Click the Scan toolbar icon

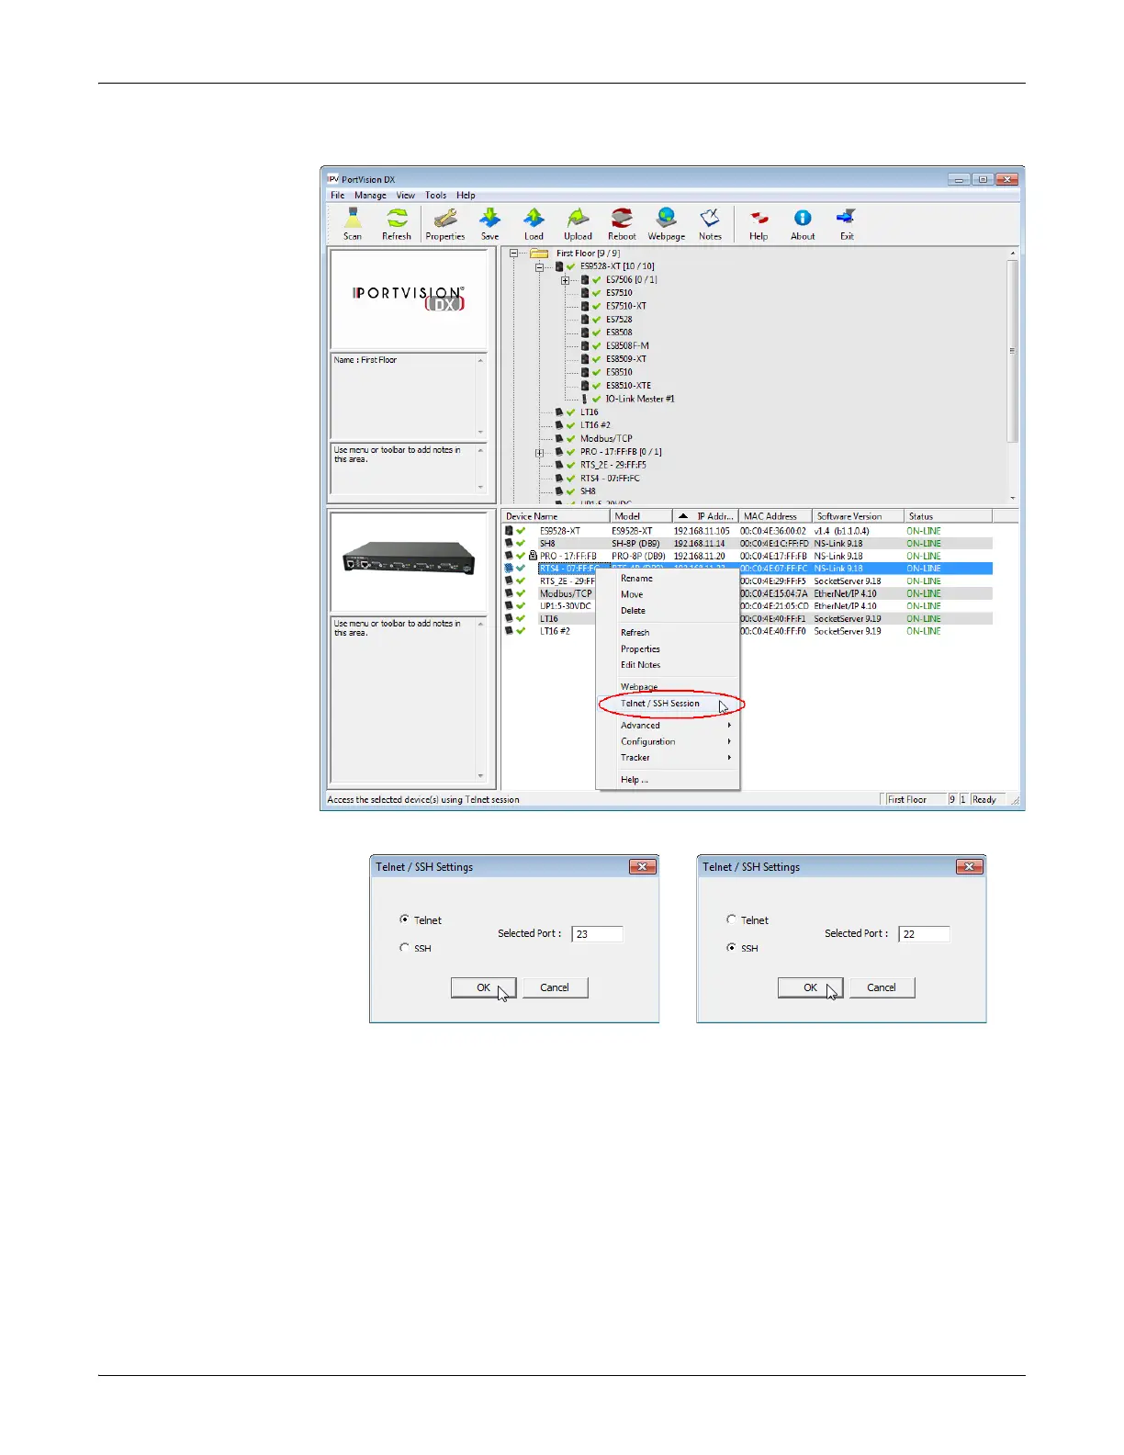(x=353, y=223)
